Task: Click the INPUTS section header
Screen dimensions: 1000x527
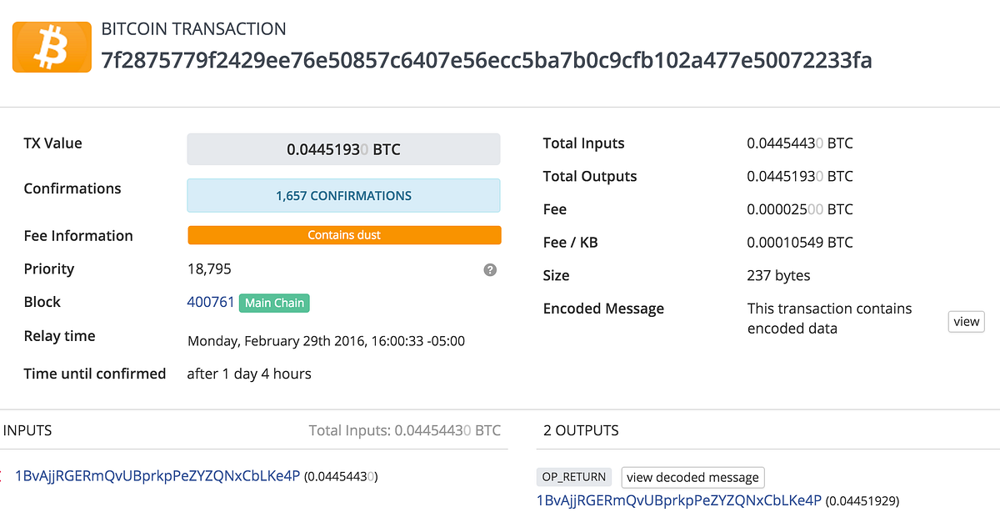Action: (27, 430)
